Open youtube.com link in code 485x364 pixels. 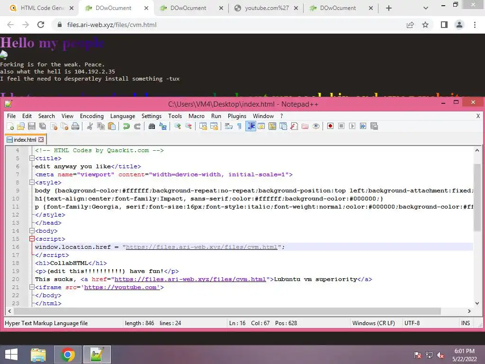[x=122, y=287]
